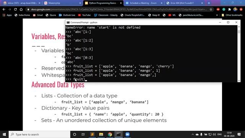Switch to the Error 404 tab

coord(185,3)
